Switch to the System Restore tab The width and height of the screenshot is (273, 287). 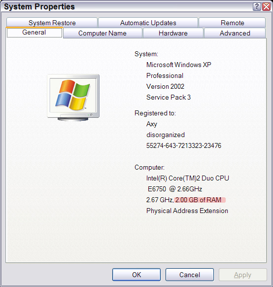coord(52,23)
